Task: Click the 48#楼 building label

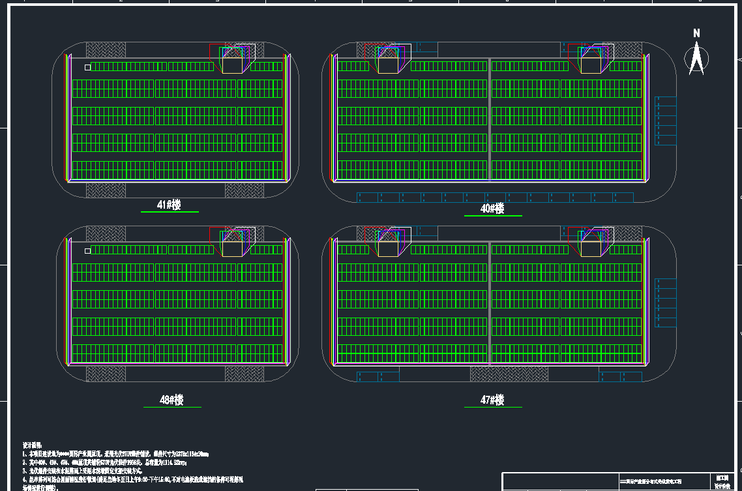Action: coord(171,400)
